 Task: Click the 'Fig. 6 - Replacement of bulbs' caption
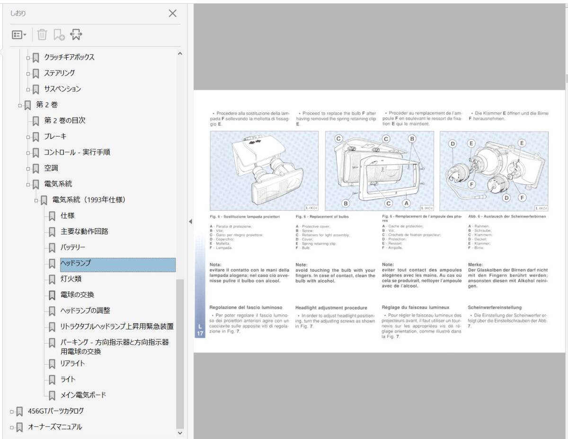[322, 216]
